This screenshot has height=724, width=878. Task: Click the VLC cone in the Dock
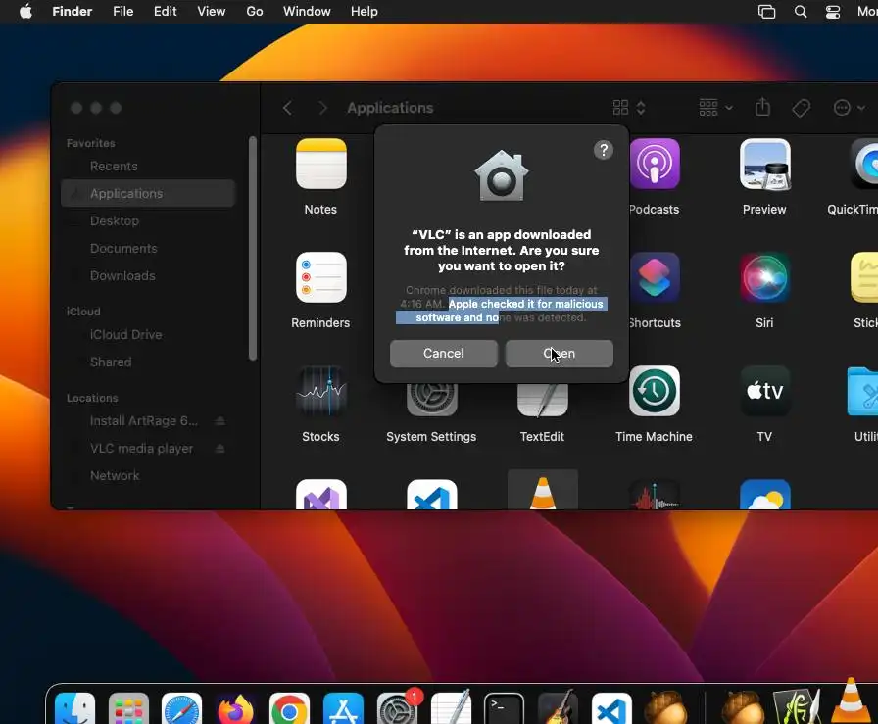[x=851, y=701]
